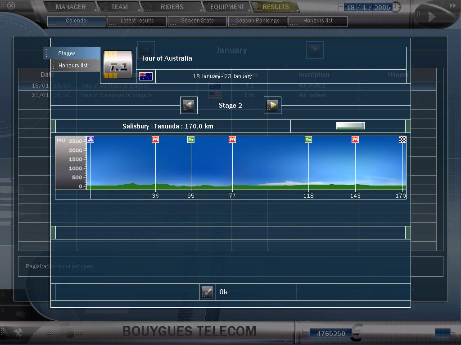Click the stage start marker on the profile
Screen dimensions: 461x345
90,139
